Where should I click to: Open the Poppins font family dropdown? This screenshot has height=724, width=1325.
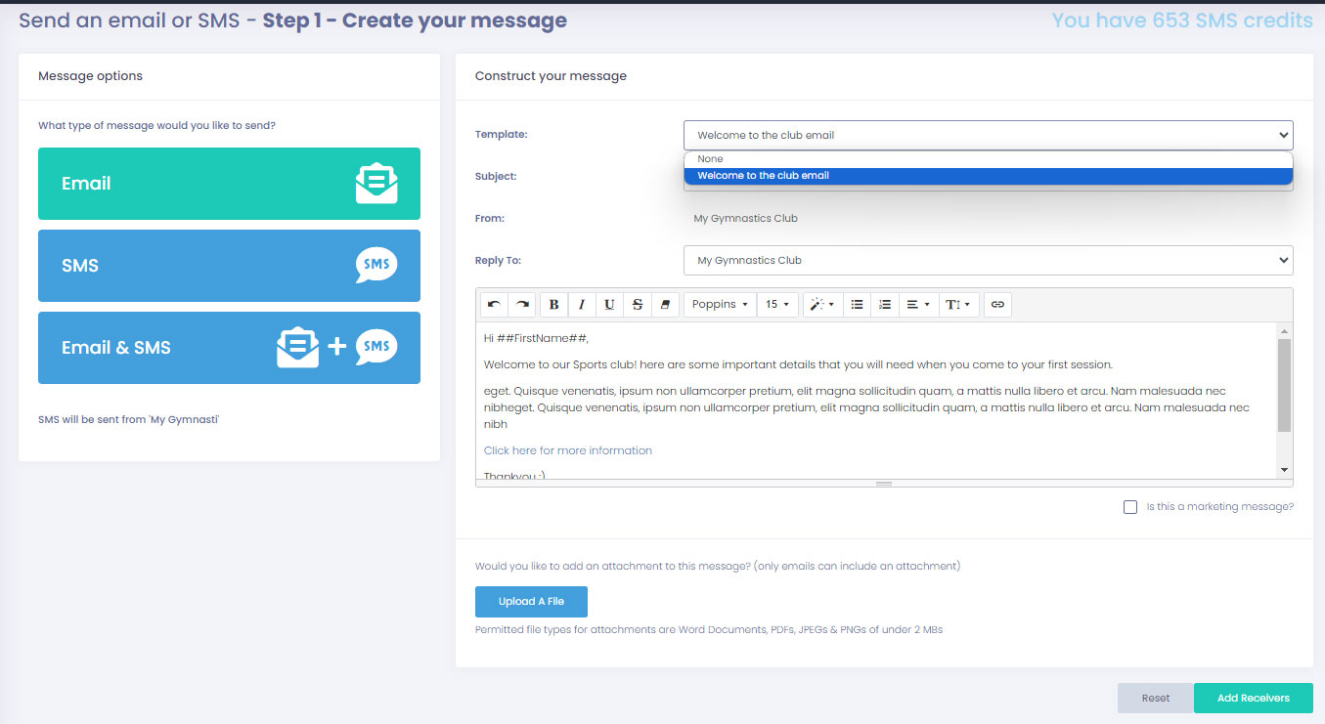[720, 305]
